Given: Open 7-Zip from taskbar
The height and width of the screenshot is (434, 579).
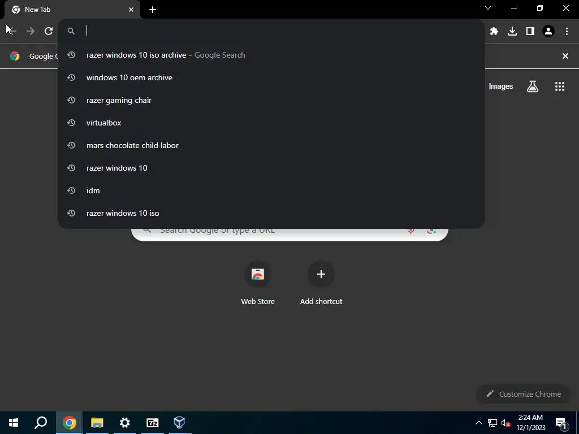Looking at the screenshot, I should pos(153,423).
